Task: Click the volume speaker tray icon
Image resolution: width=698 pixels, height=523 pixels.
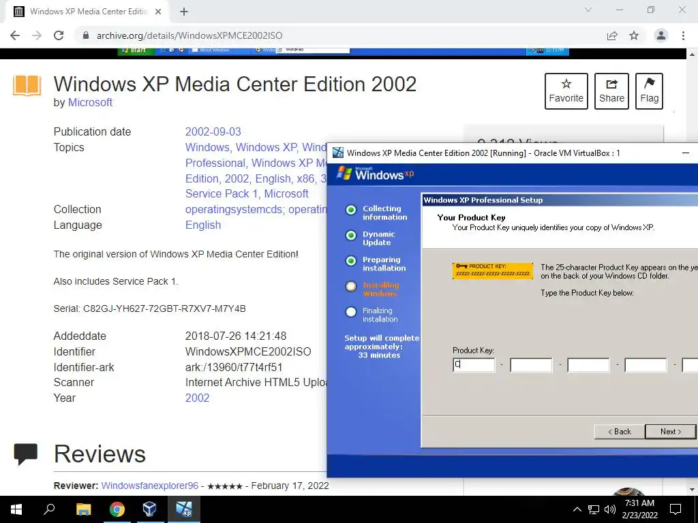Action: pos(610,509)
